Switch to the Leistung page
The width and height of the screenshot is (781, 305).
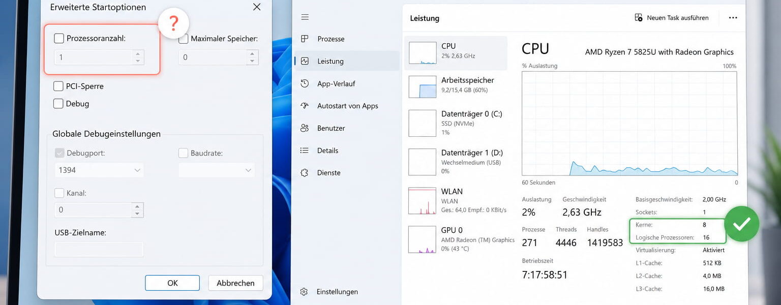pyautogui.click(x=347, y=61)
